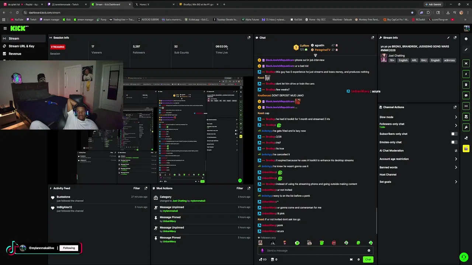
Task: Toggle Emotes-only chat switch
Action: 454,142
